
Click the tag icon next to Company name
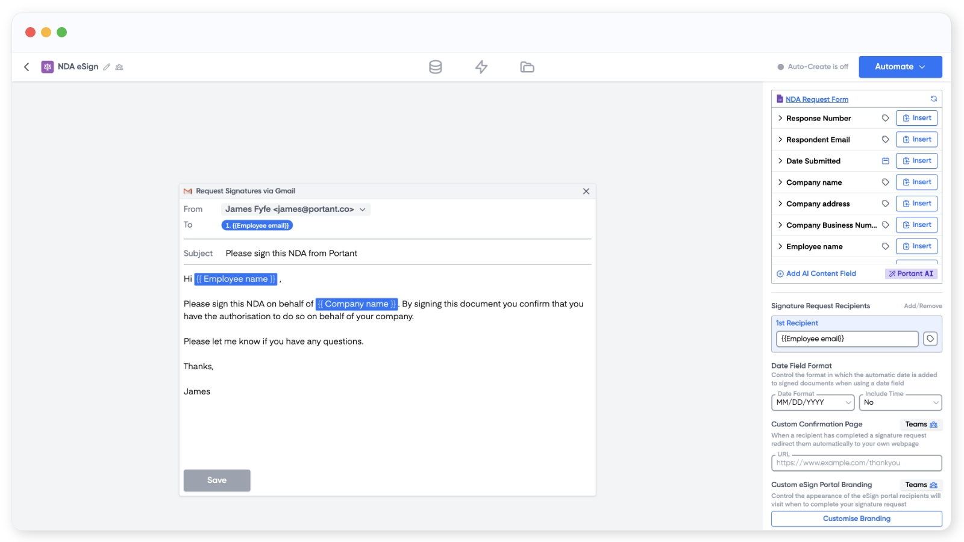click(x=885, y=182)
